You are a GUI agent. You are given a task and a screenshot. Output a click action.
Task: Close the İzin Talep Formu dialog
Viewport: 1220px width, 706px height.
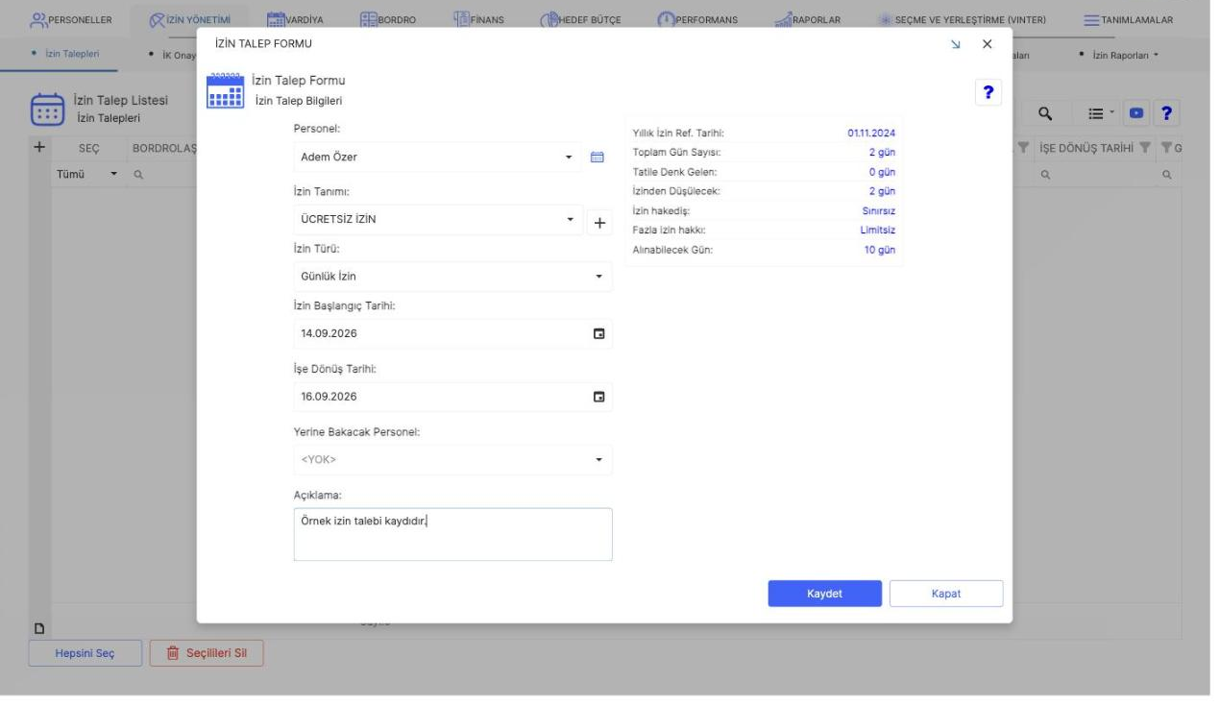point(988,45)
